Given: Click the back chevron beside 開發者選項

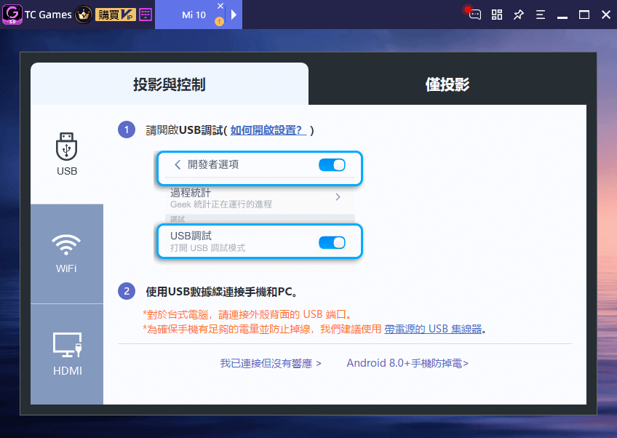Looking at the screenshot, I should click(178, 164).
